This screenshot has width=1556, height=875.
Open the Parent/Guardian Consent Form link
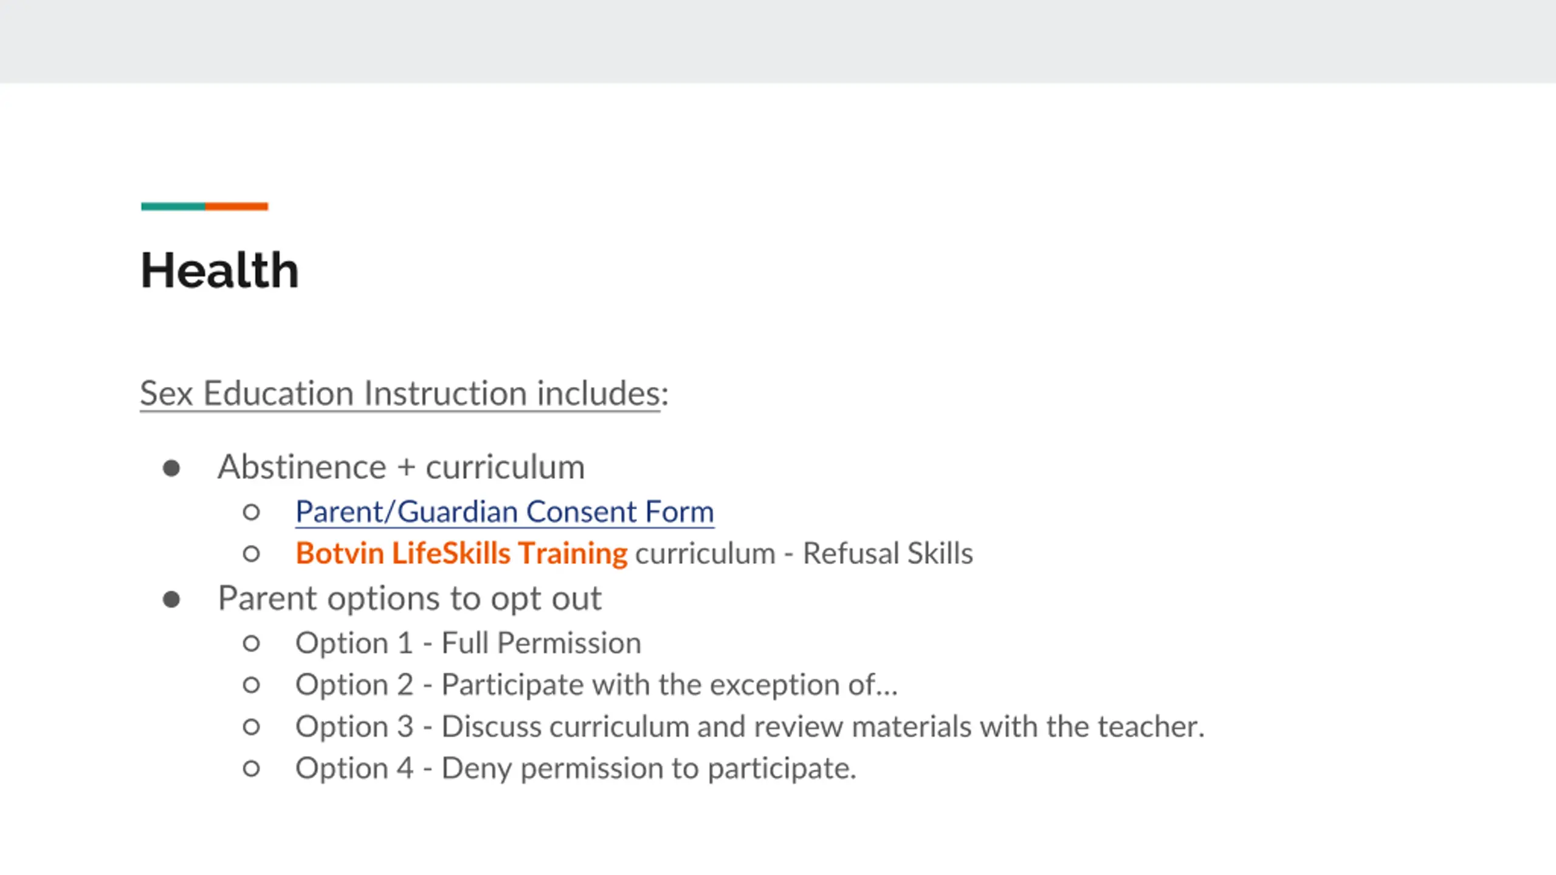tap(504, 512)
